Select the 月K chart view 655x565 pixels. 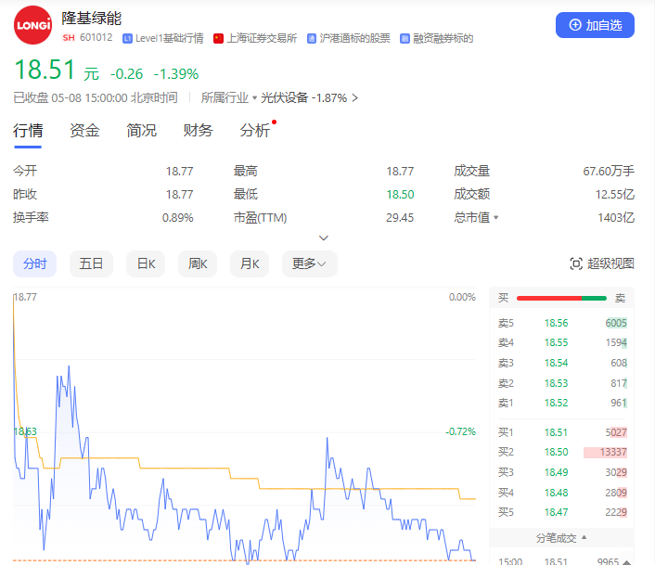(250, 263)
